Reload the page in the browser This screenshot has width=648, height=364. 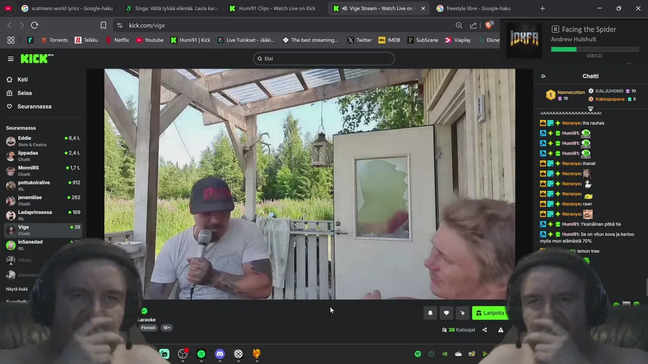tap(34, 25)
